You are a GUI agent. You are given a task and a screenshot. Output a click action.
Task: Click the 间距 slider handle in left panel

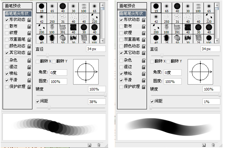[49, 108]
